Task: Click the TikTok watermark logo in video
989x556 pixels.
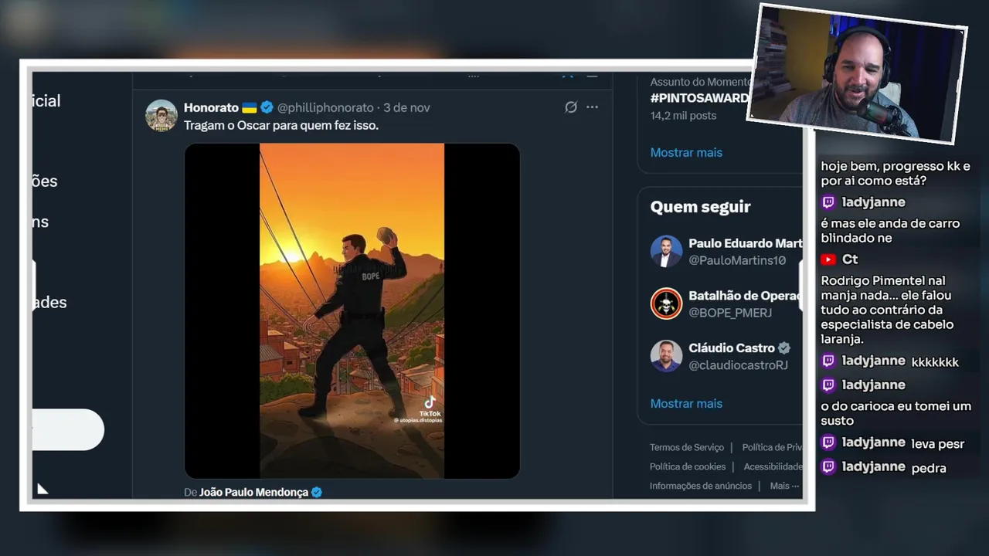Action: (430, 402)
